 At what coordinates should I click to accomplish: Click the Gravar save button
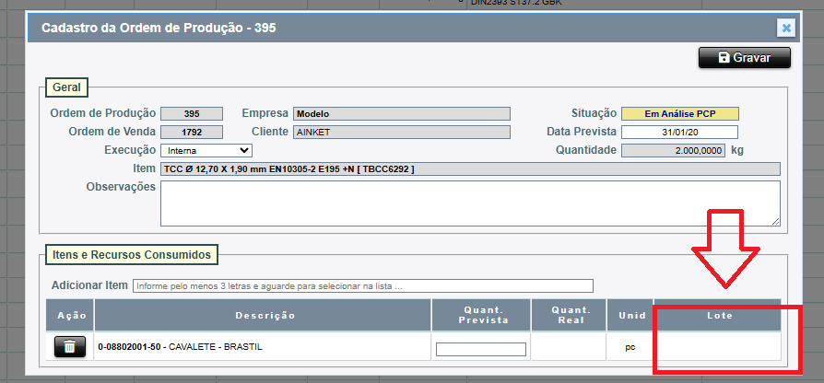click(x=745, y=57)
